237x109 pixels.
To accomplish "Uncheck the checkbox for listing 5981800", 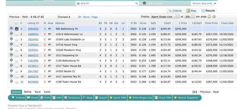I will 17,29.
